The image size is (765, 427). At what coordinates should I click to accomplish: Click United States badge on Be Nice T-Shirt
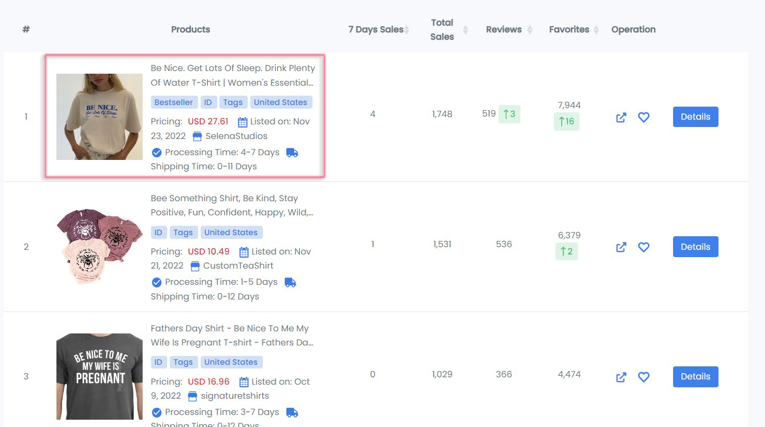pos(281,102)
